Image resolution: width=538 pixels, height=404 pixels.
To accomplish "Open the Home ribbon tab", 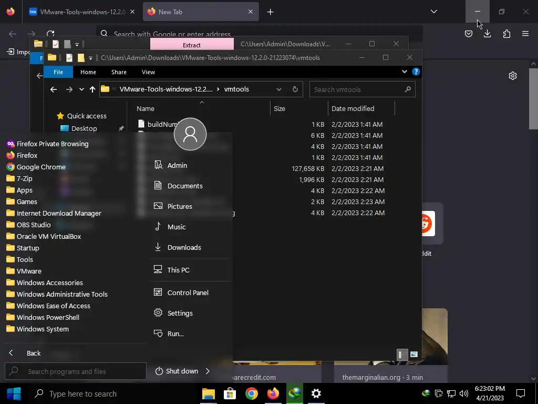I will [88, 72].
